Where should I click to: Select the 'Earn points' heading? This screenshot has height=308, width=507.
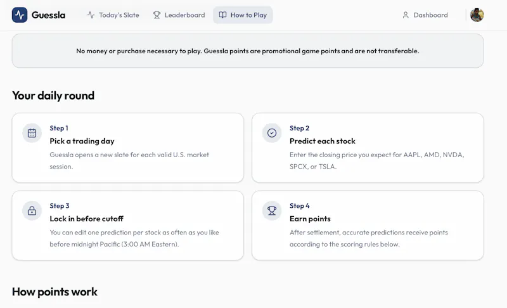pyautogui.click(x=310, y=219)
